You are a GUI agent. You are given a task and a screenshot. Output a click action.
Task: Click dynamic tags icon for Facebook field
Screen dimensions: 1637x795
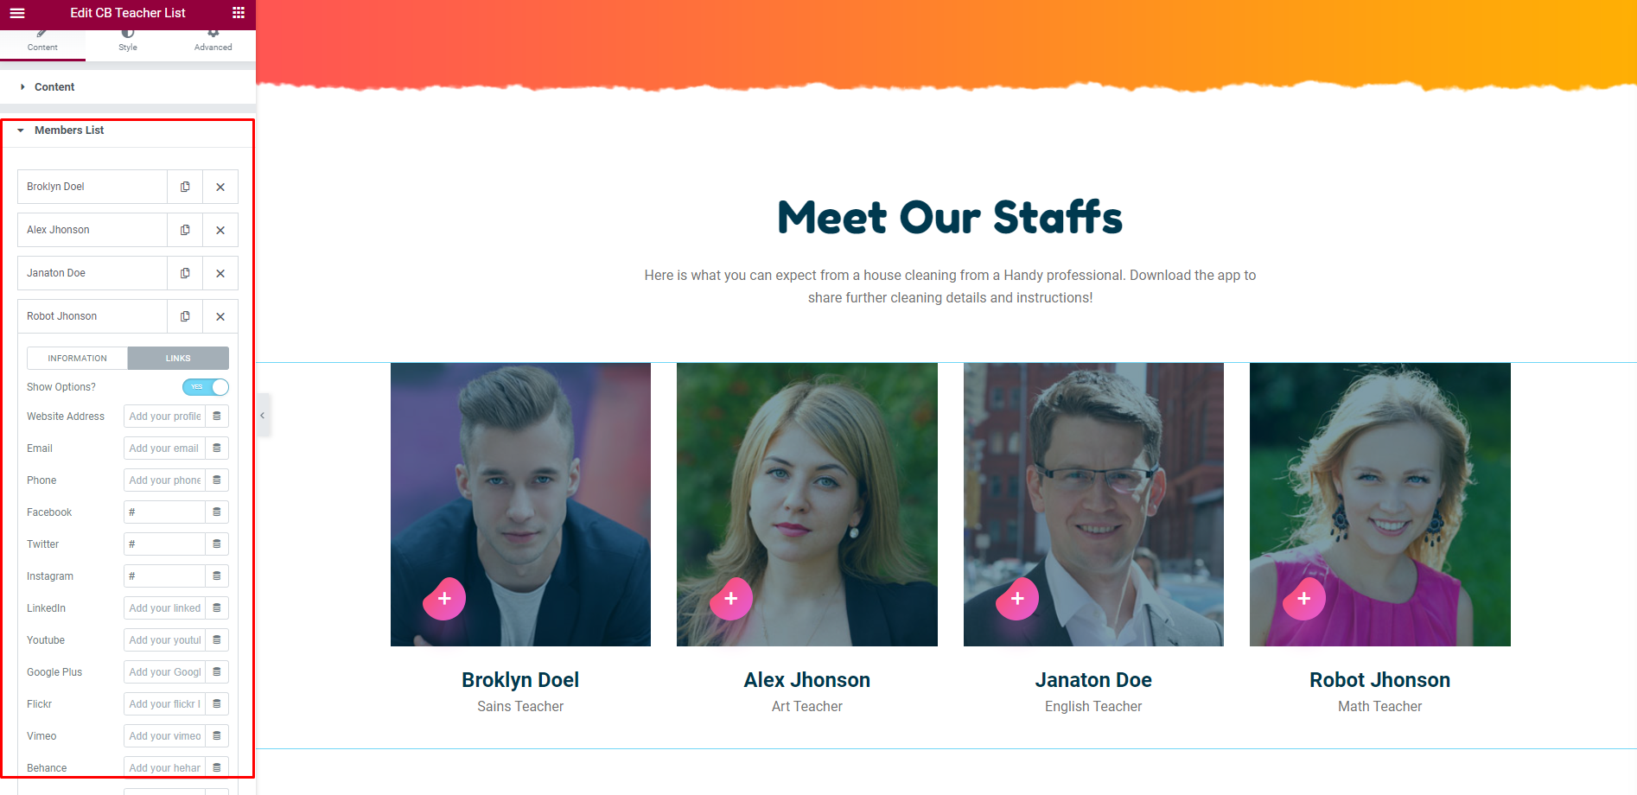point(217,512)
